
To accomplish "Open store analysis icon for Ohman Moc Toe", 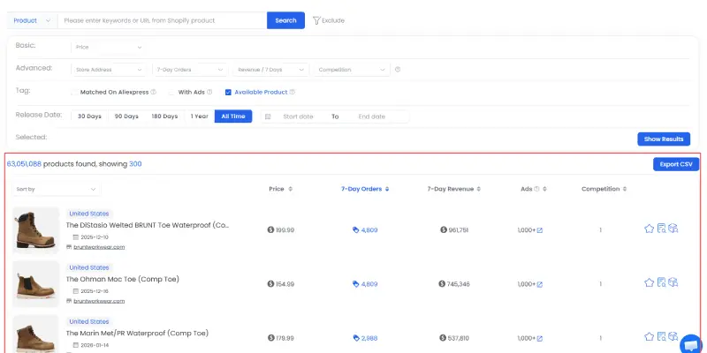I will click(661, 282).
